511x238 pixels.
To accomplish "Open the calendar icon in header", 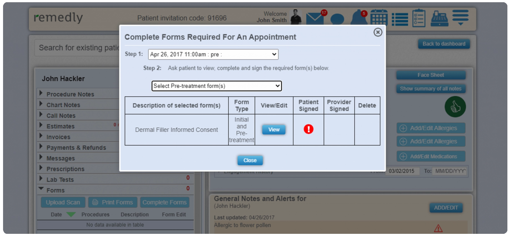I will 379,18.
